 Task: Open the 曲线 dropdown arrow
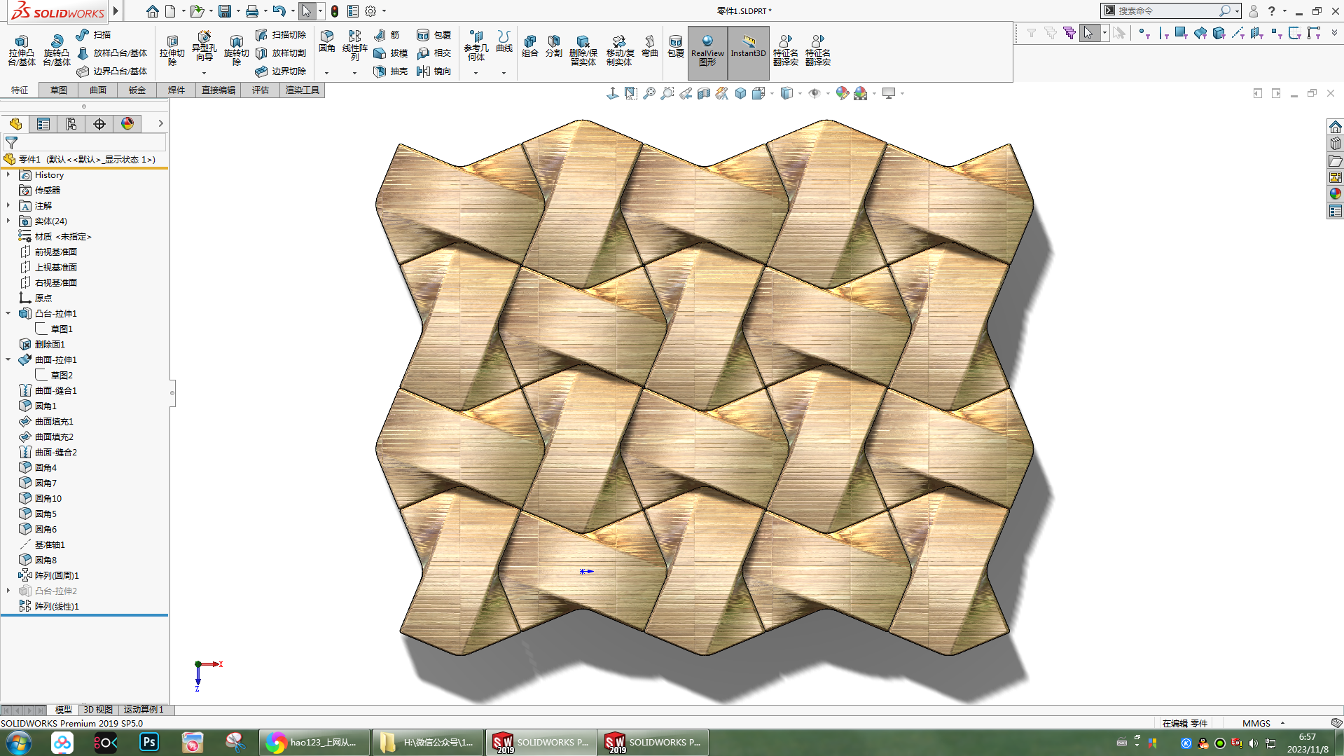pos(504,73)
